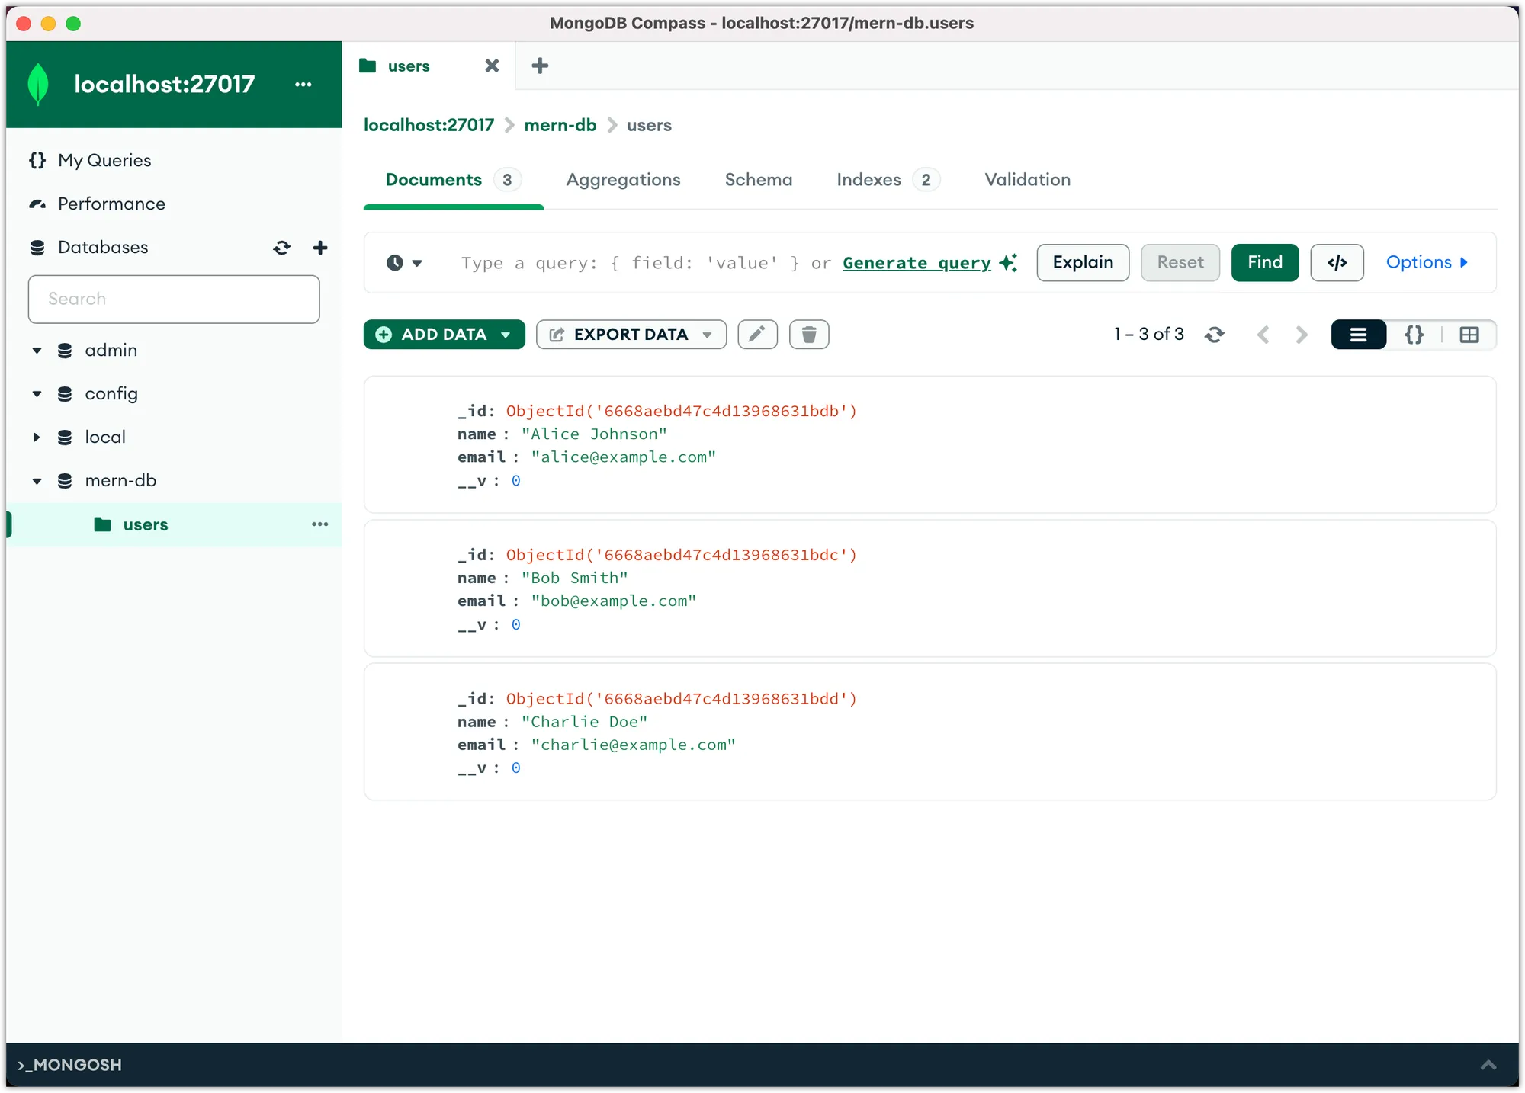Focus the database Search field
1525x1093 pixels.
pos(174,299)
